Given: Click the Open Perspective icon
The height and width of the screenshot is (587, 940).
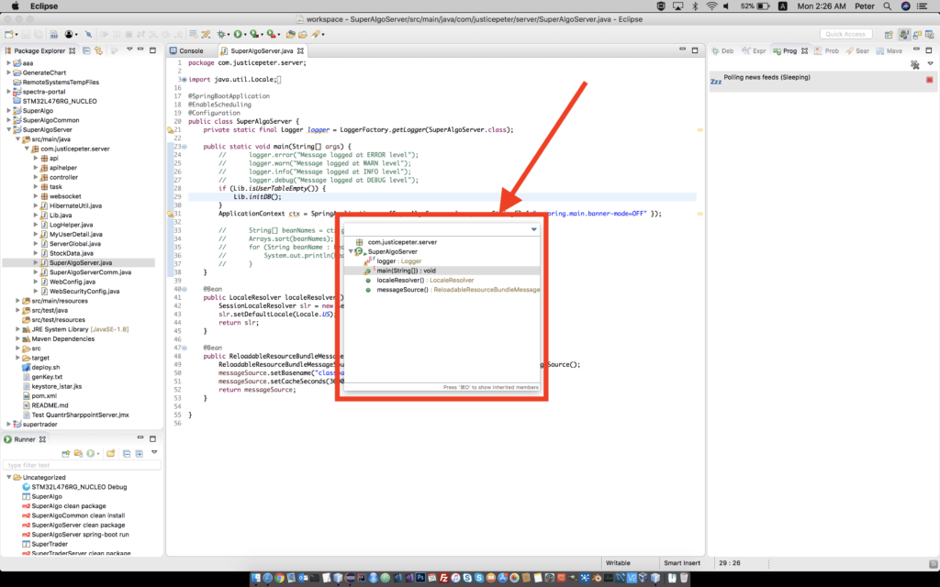Looking at the screenshot, I should coord(889,34).
